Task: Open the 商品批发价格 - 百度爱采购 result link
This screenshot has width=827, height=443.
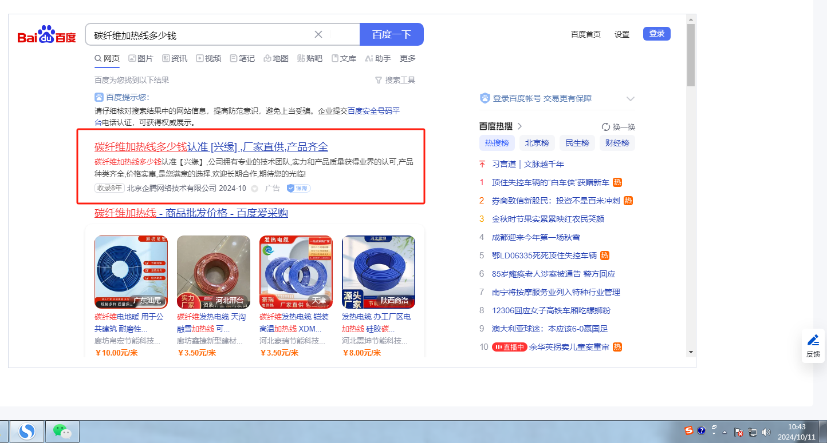Action: (191, 213)
